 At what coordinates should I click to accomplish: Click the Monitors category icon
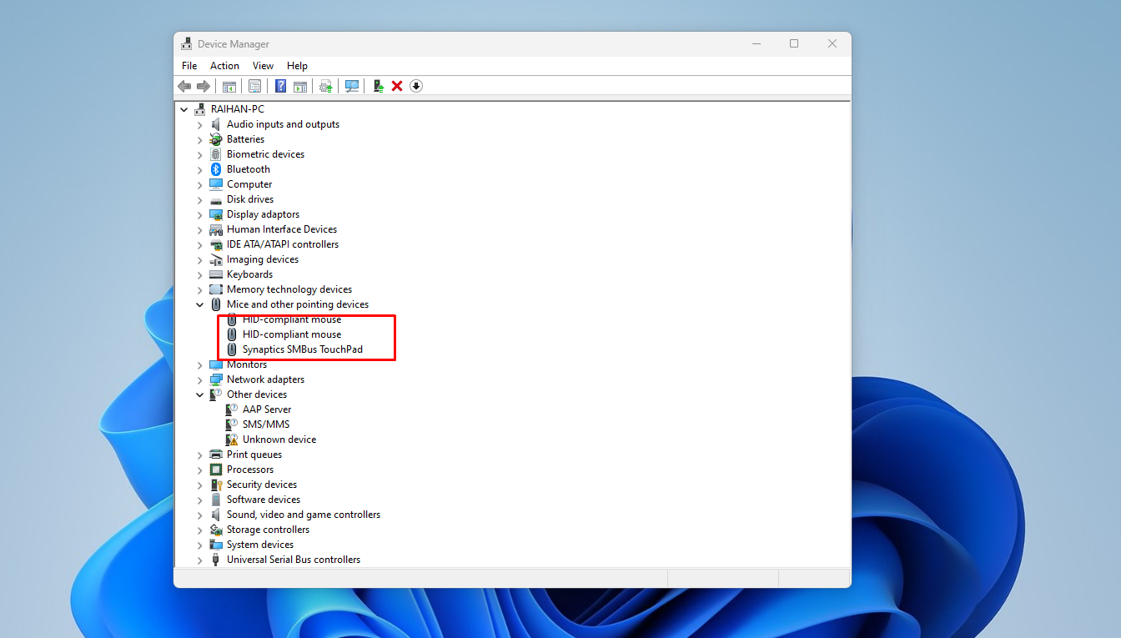point(216,364)
